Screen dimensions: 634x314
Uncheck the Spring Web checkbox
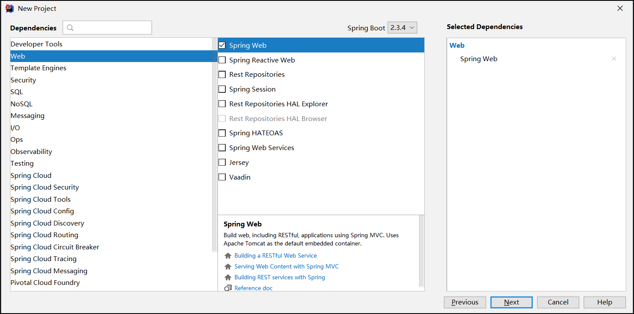pyautogui.click(x=222, y=45)
